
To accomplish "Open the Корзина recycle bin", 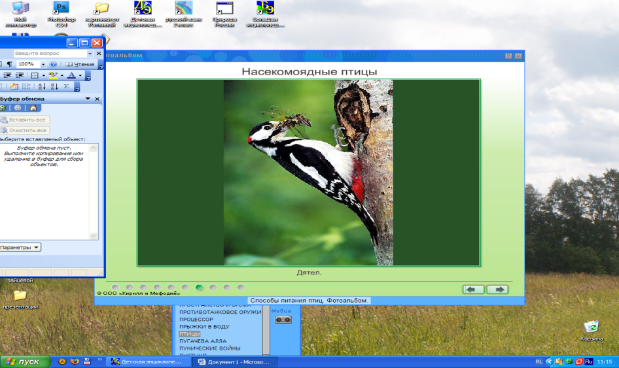I will tap(592, 331).
